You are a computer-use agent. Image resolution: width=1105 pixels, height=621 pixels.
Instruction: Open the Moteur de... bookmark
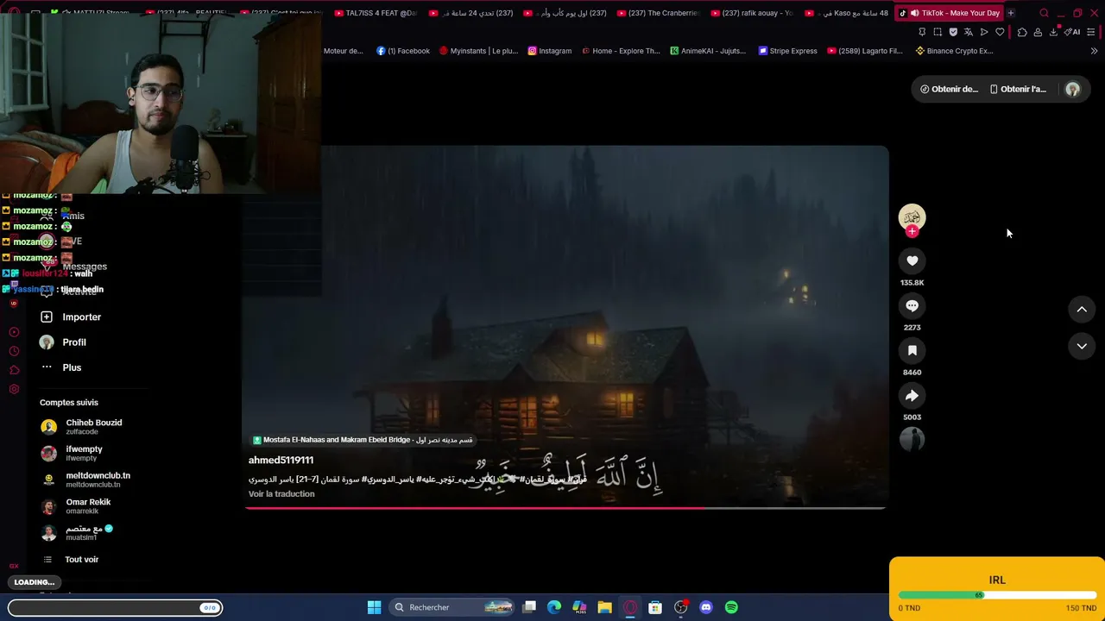point(344,51)
